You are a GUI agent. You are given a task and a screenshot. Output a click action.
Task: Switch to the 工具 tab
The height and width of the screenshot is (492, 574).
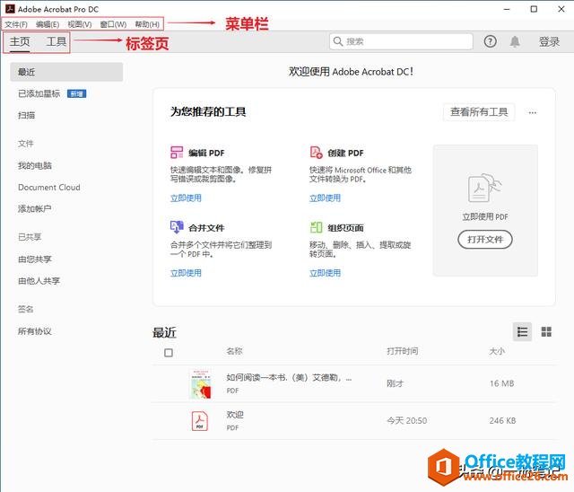point(57,41)
